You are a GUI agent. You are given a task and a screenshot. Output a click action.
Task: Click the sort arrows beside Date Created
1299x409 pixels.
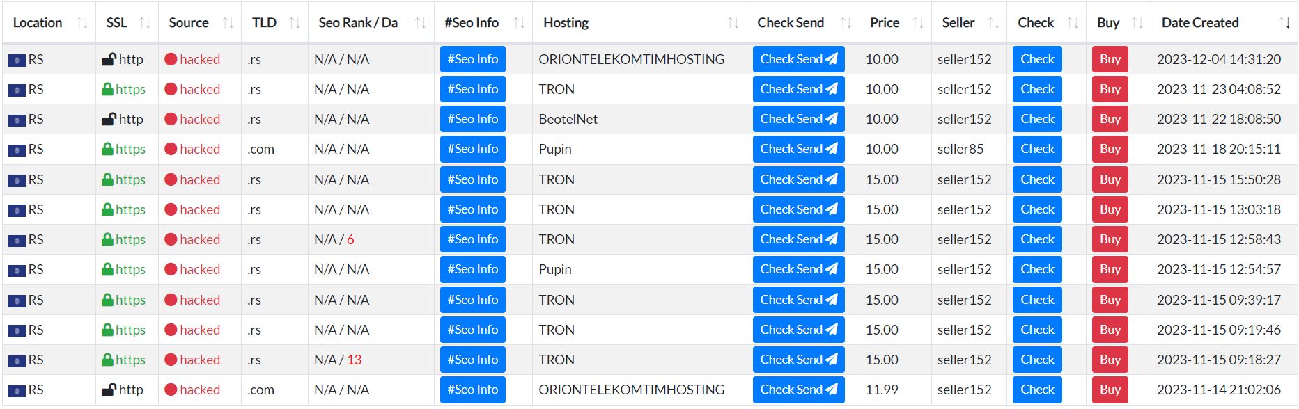click(1285, 23)
